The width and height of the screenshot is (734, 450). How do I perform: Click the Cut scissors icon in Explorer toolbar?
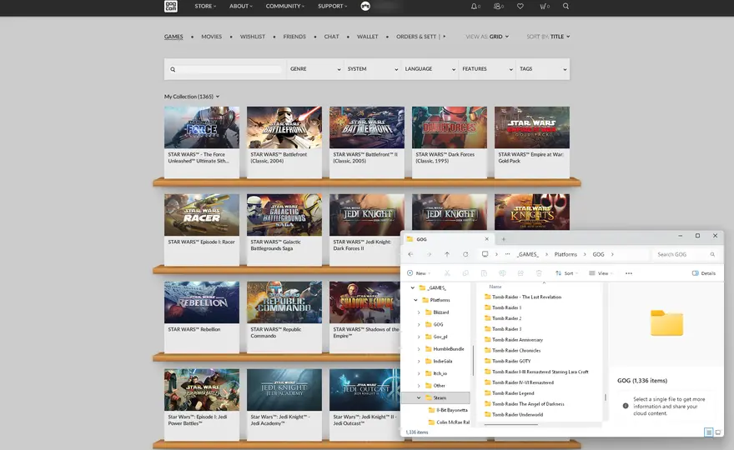(x=447, y=273)
